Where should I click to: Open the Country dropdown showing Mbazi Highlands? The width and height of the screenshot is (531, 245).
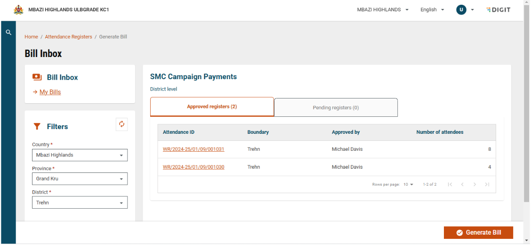pos(80,155)
